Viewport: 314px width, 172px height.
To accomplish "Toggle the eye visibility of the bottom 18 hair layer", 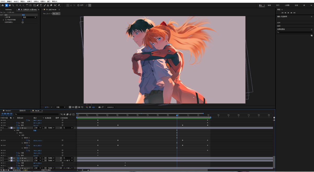I will tap(1, 168).
